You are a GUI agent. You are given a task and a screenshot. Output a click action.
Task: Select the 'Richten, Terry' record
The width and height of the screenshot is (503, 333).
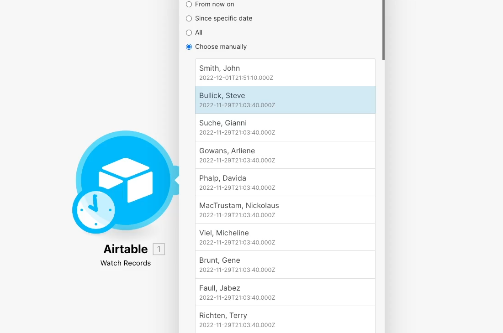[x=285, y=320]
